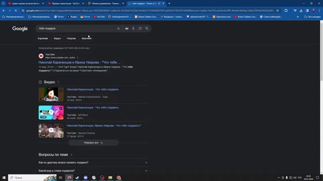Stop loading the page
323x181 pixels.
[16, 11]
